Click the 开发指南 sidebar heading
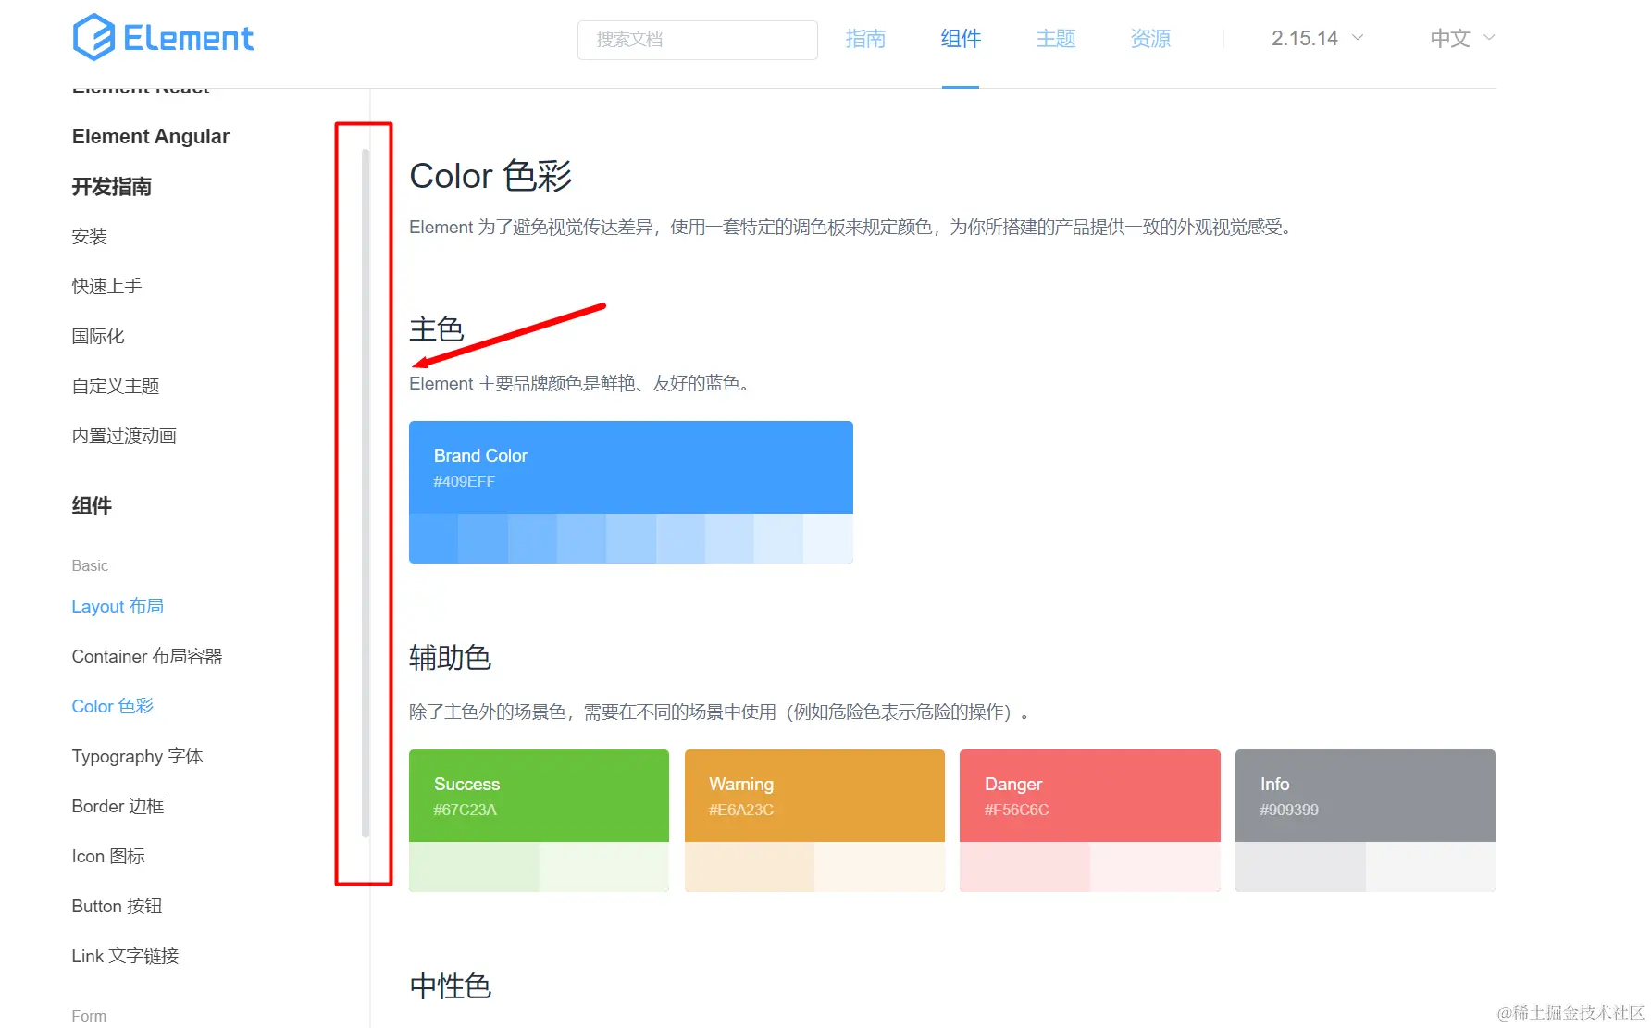Image resolution: width=1651 pixels, height=1028 pixels. tap(112, 186)
